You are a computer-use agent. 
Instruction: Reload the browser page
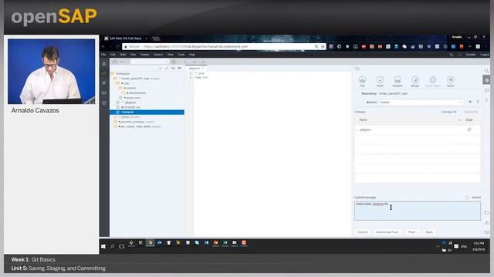point(117,46)
